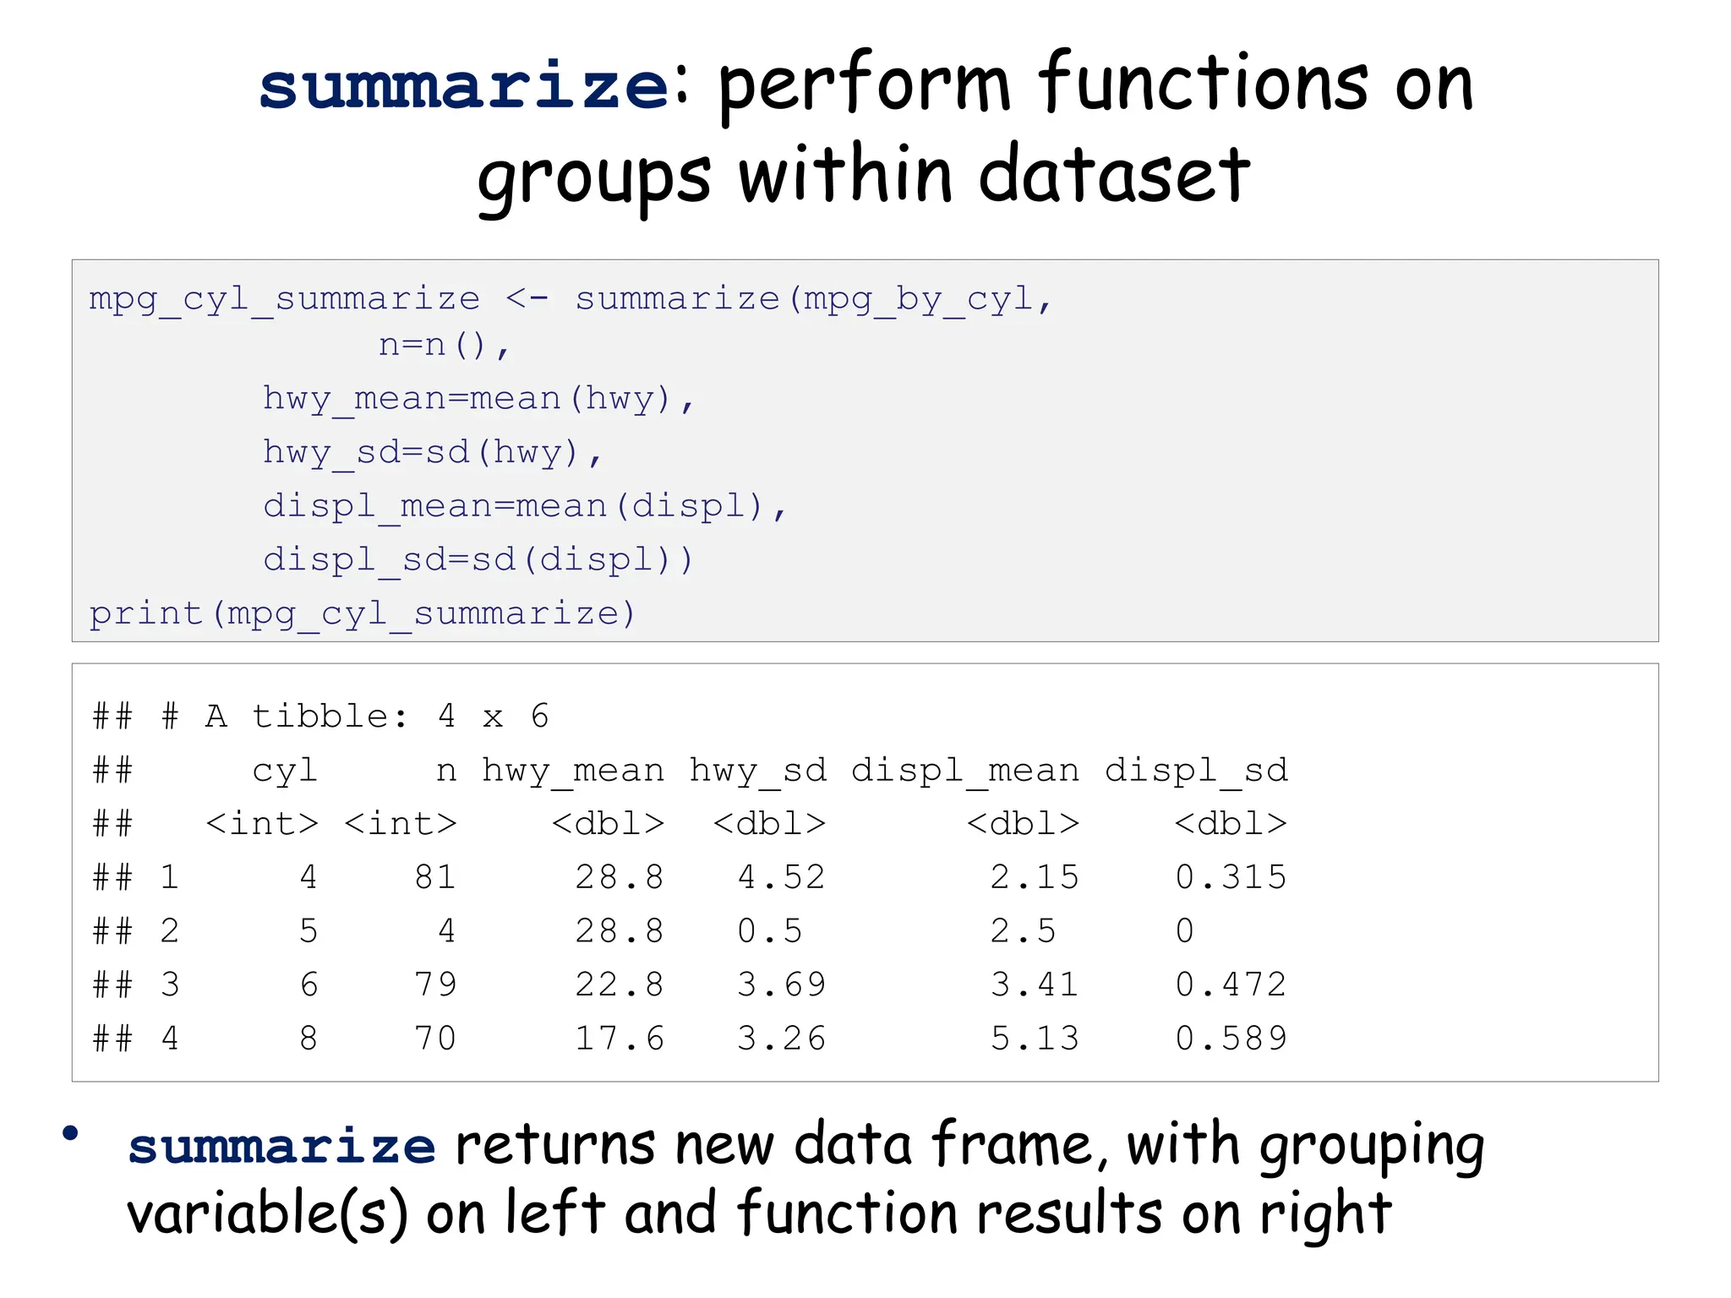This screenshot has width=1731, height=1298.
Task: Click the 'mpg_cyl_summarize <-' assignment code
Action: click(x=319, y=299)
